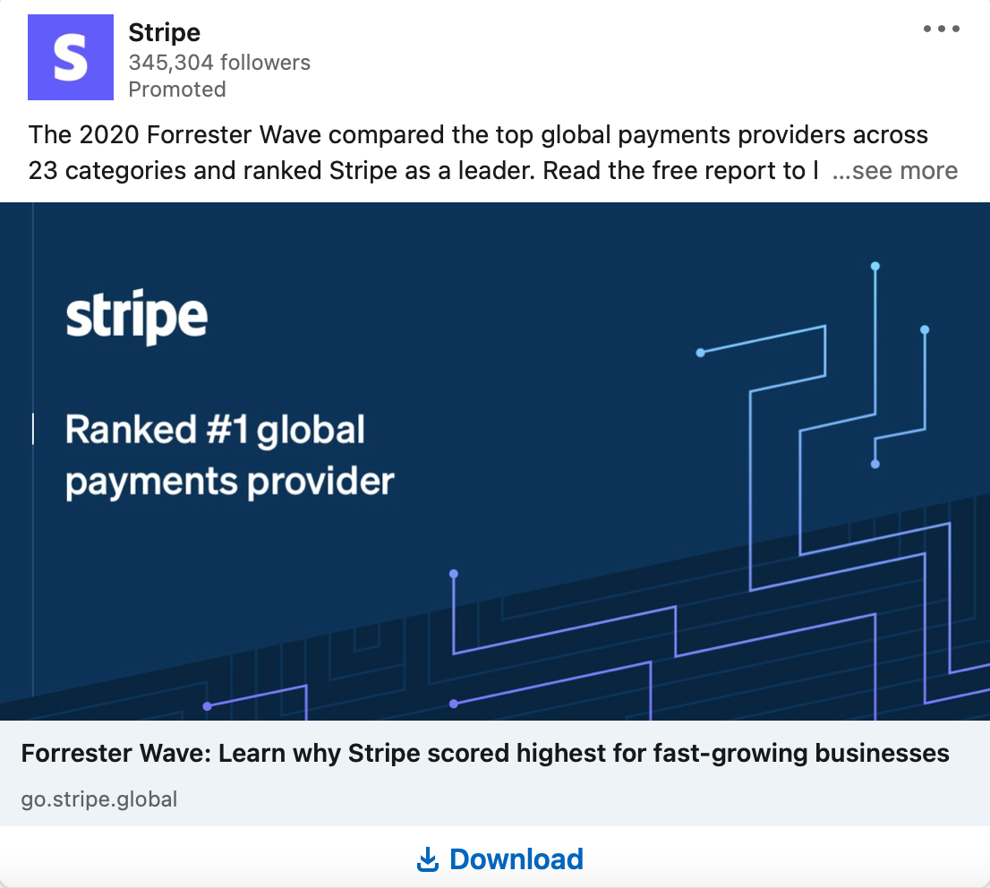This screenshot has width=990, height=888.
Task: Click the Promoted label
Action: [177, 89]
